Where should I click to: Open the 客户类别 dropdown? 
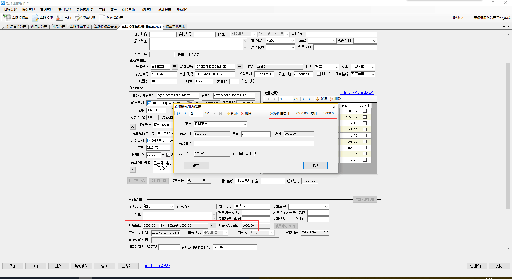tap(292, 41)
